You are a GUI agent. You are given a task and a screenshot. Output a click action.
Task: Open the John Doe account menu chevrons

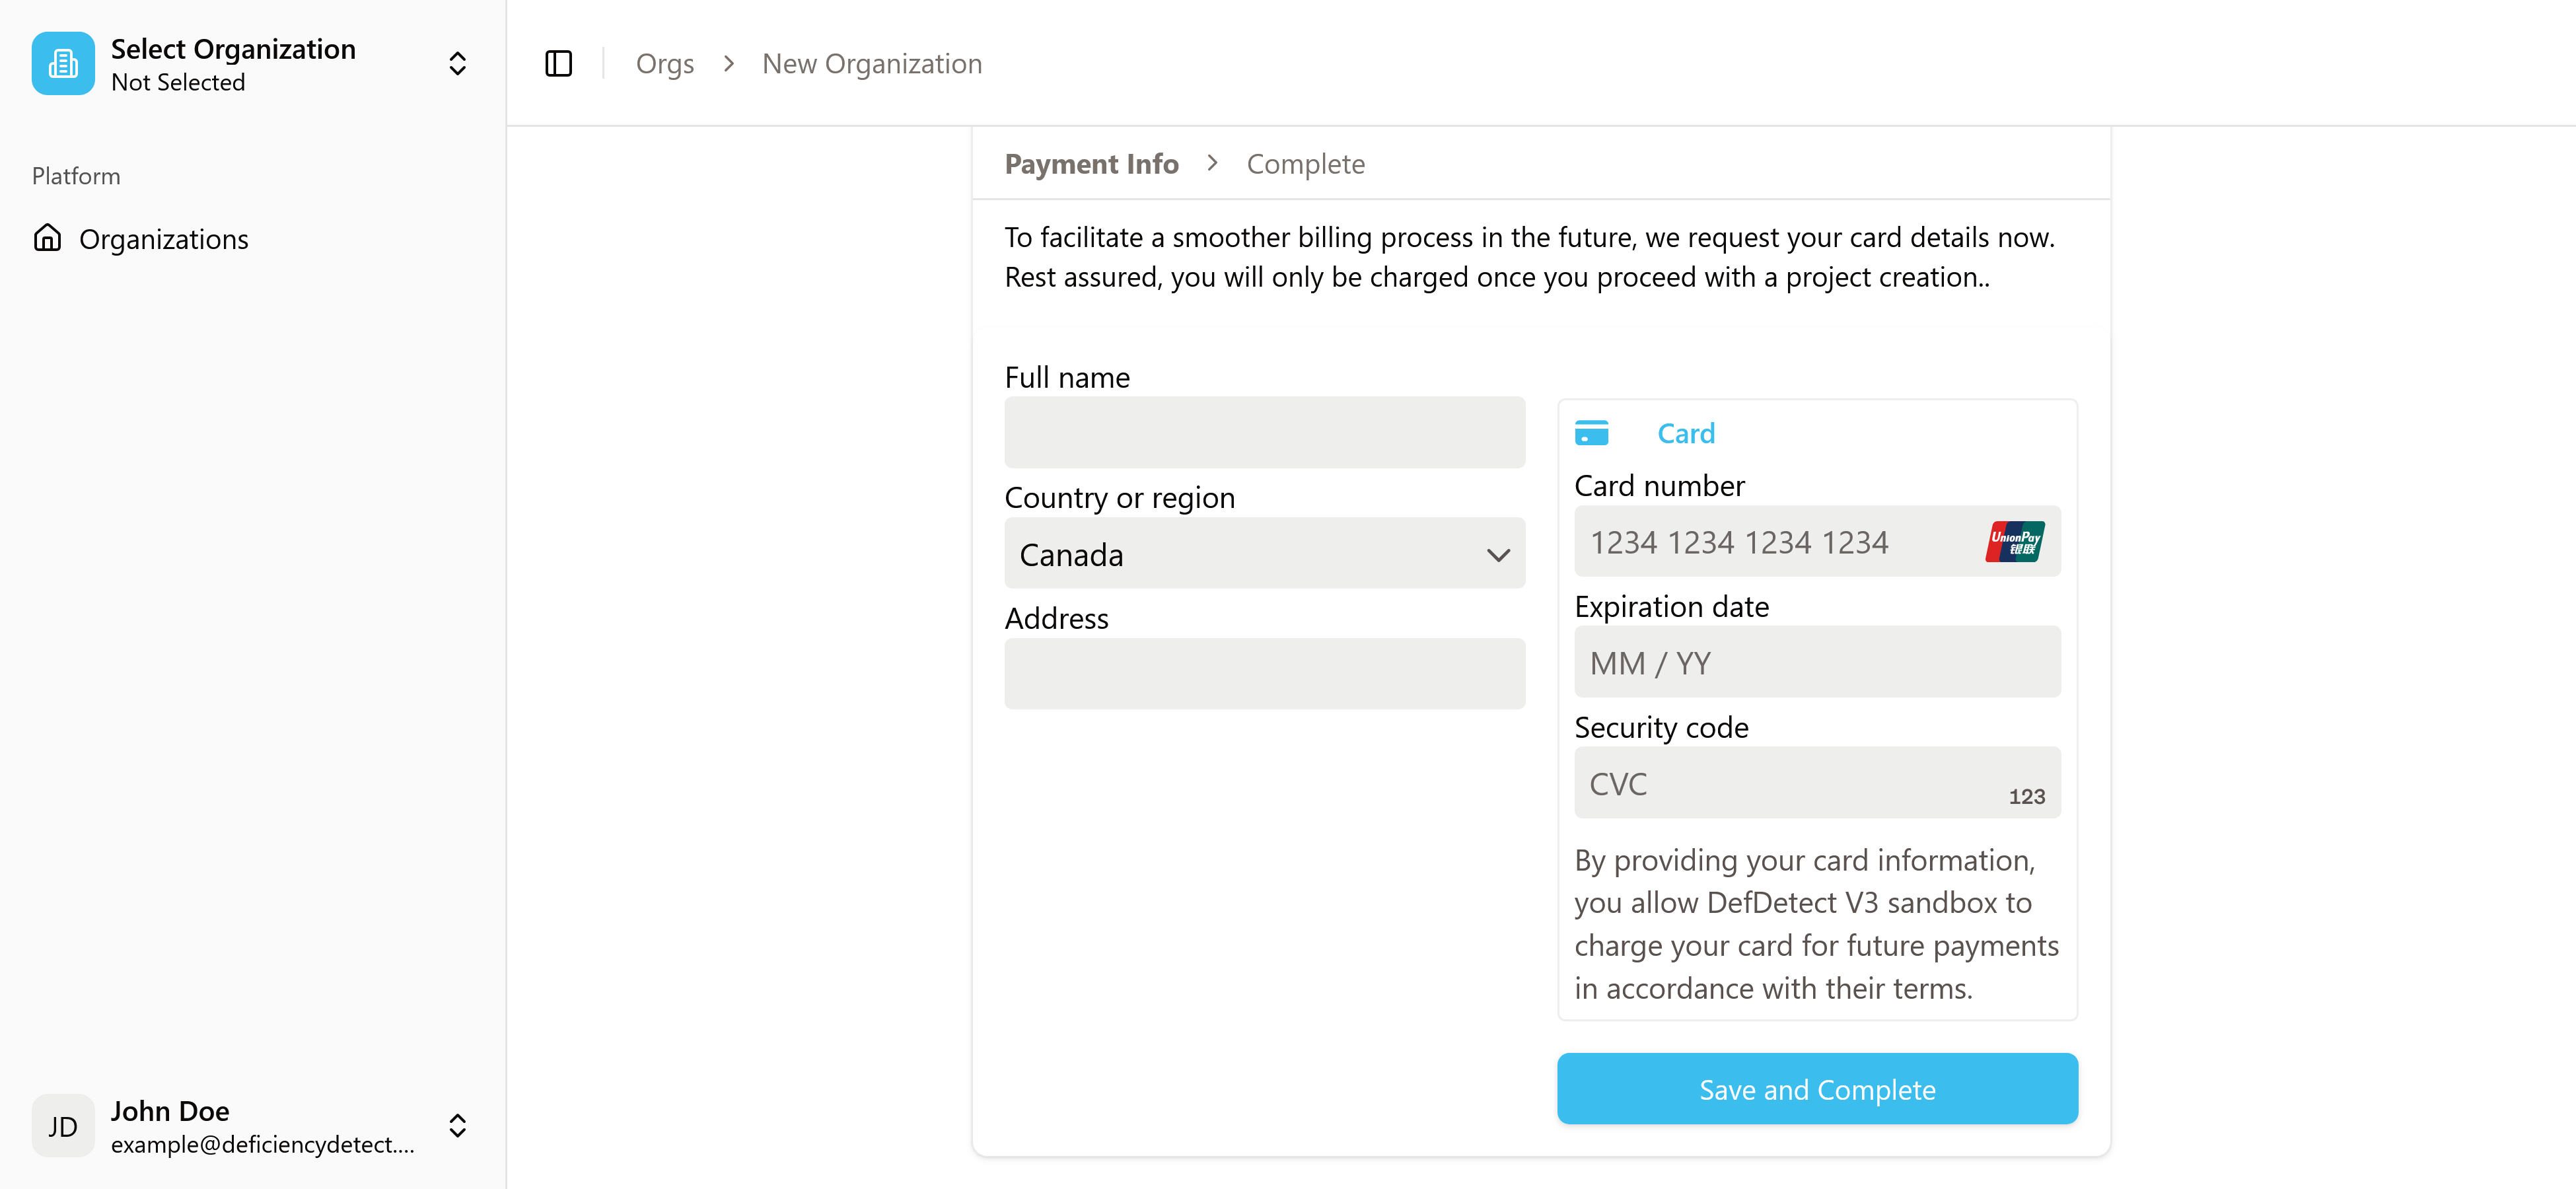(x=457, y=1126)
